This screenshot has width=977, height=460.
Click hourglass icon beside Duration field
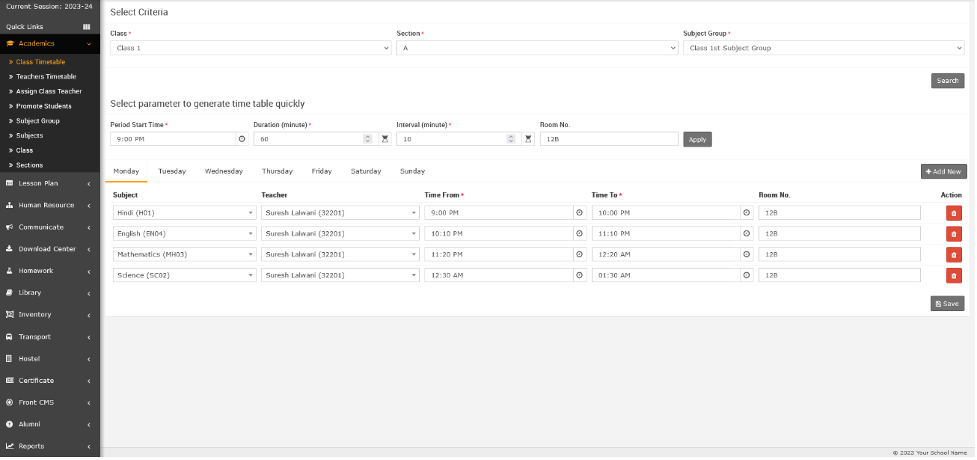click(x=385, y=139)
